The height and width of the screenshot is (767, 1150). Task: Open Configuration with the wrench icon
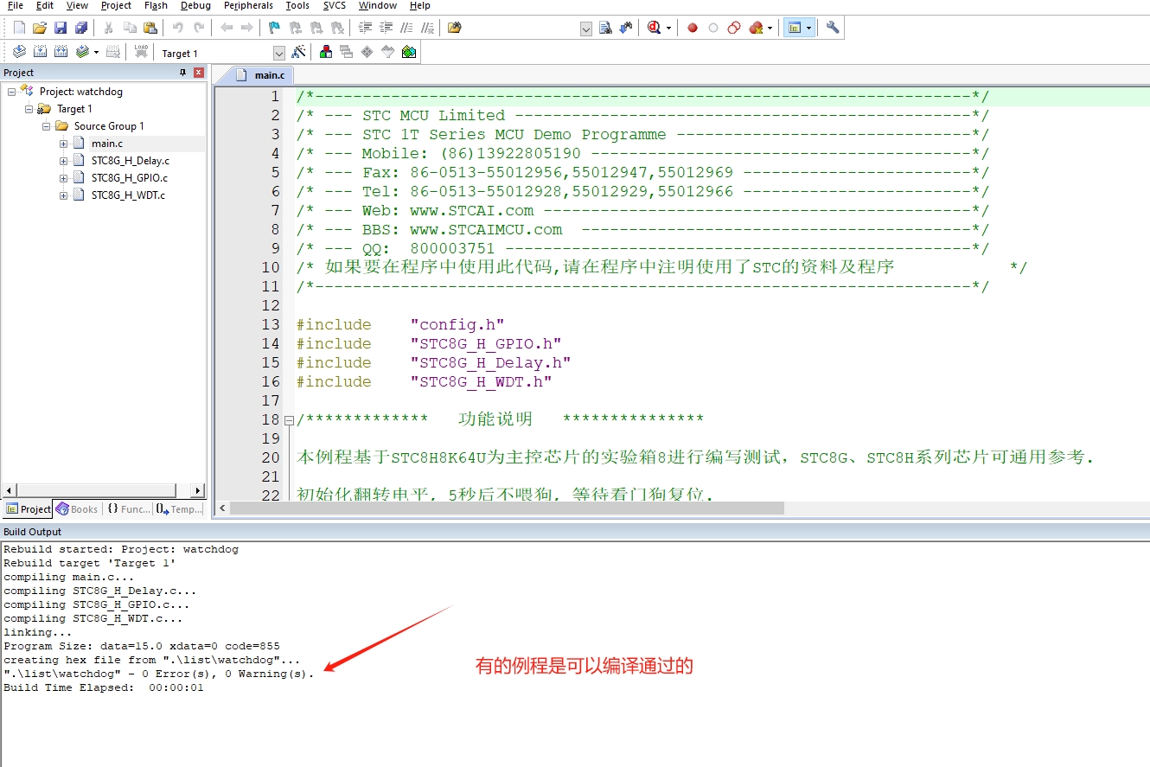click(833, 28)
